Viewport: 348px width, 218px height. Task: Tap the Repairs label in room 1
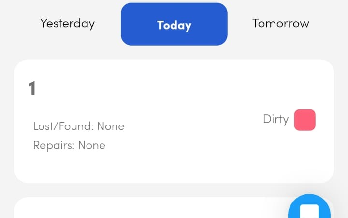click(53, 145)
